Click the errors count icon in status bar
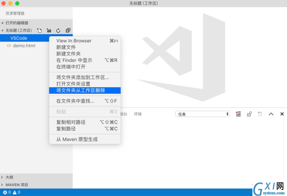This screenshot has height=196, width=287. point(5,192)
